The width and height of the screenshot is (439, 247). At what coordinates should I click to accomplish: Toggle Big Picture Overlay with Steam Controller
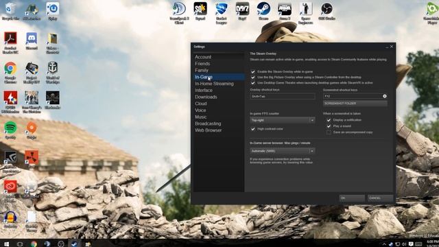point(253,78)
